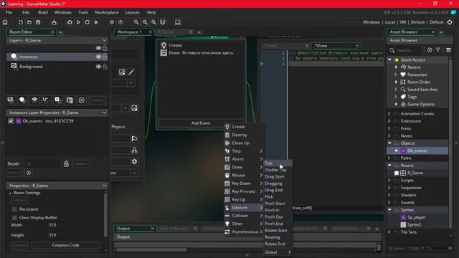Click the Add Event button
The width and height of the screenshot is (459, 258).
201,123
